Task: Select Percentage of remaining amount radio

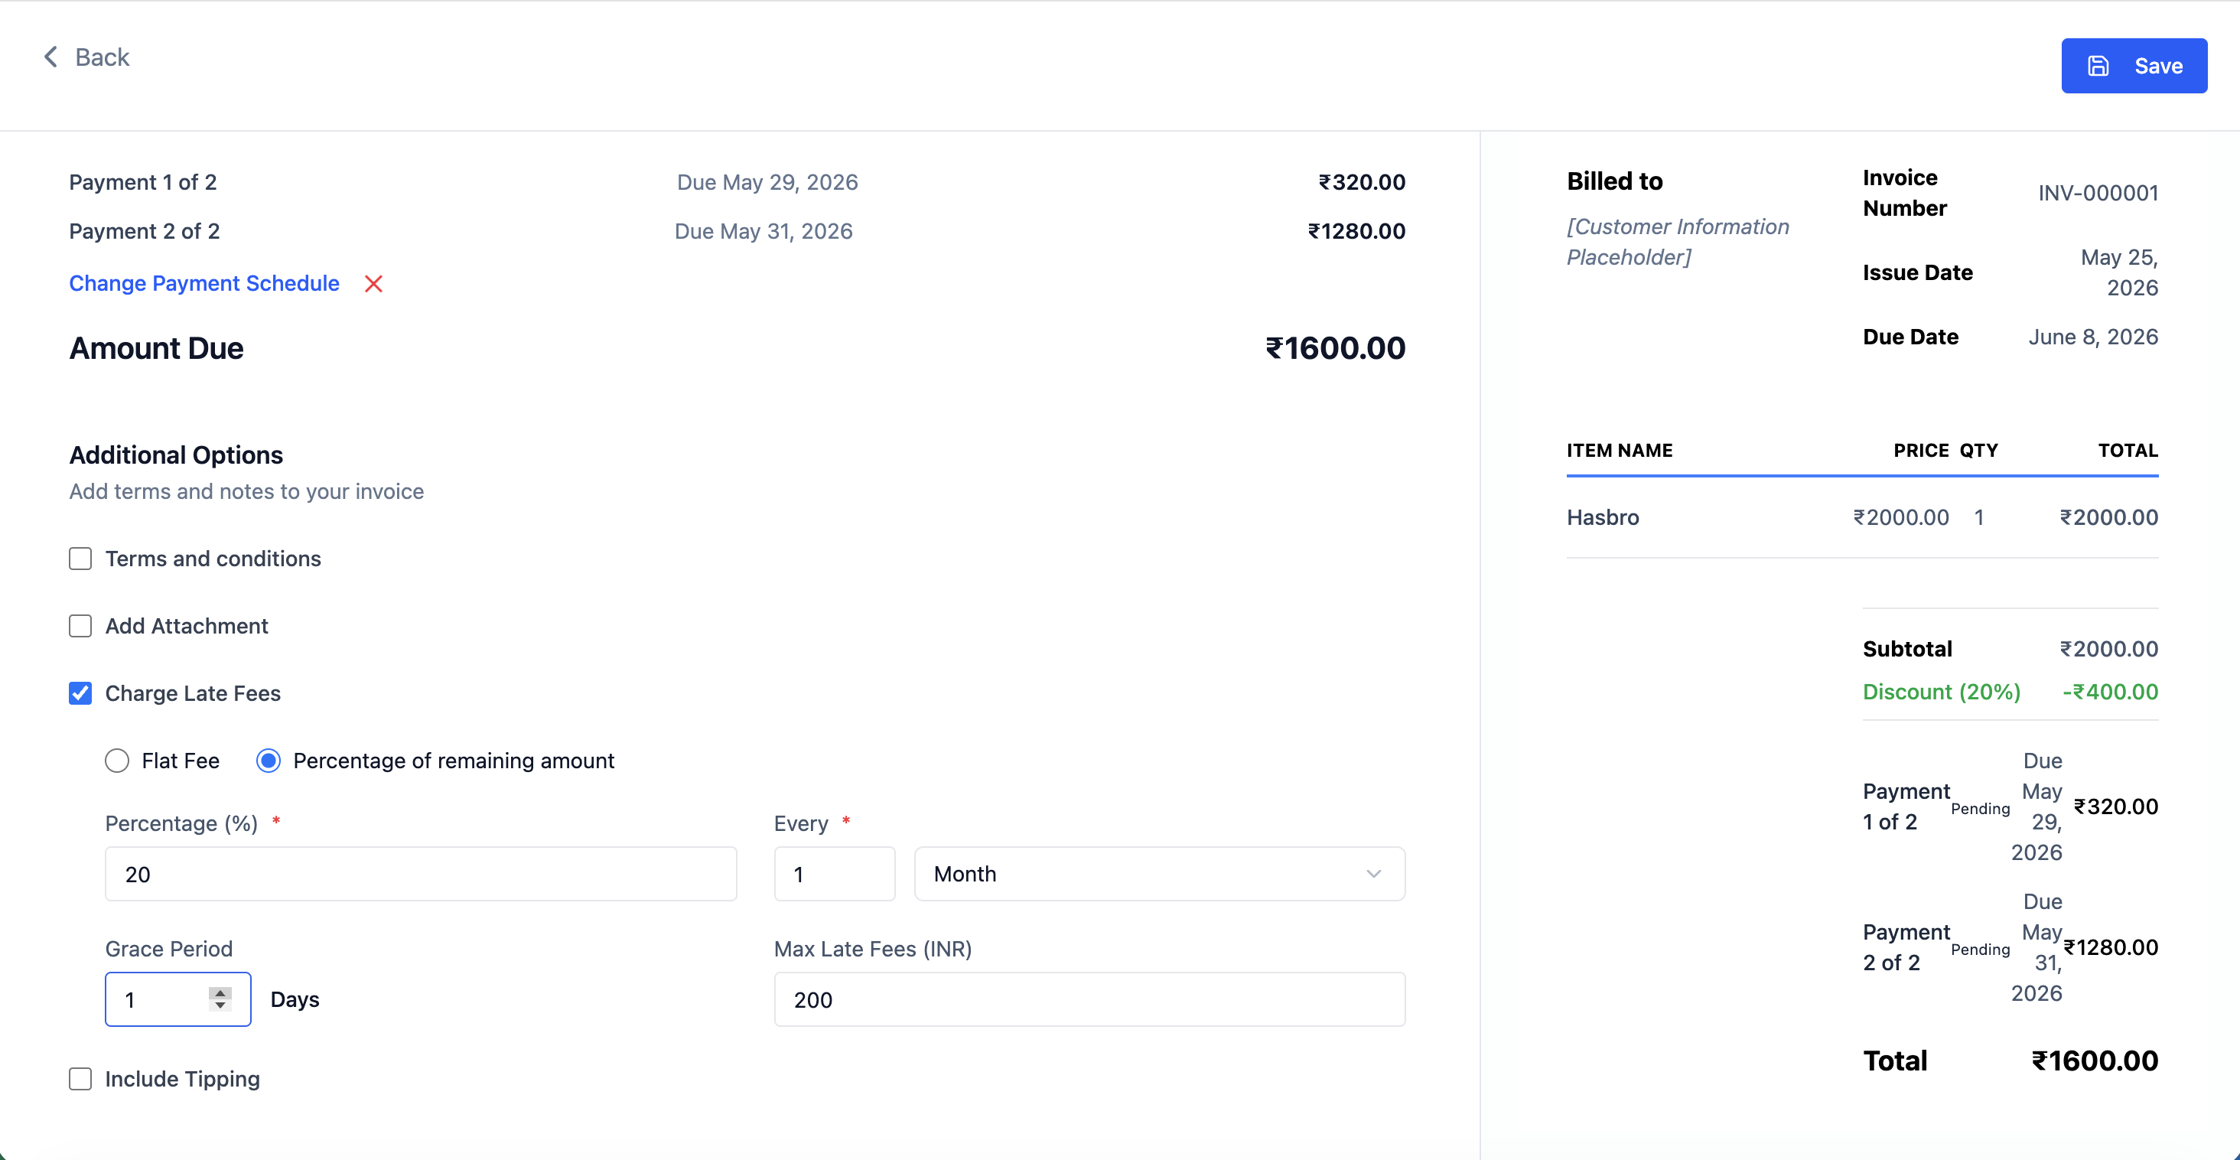Action: tap(268, 761)
